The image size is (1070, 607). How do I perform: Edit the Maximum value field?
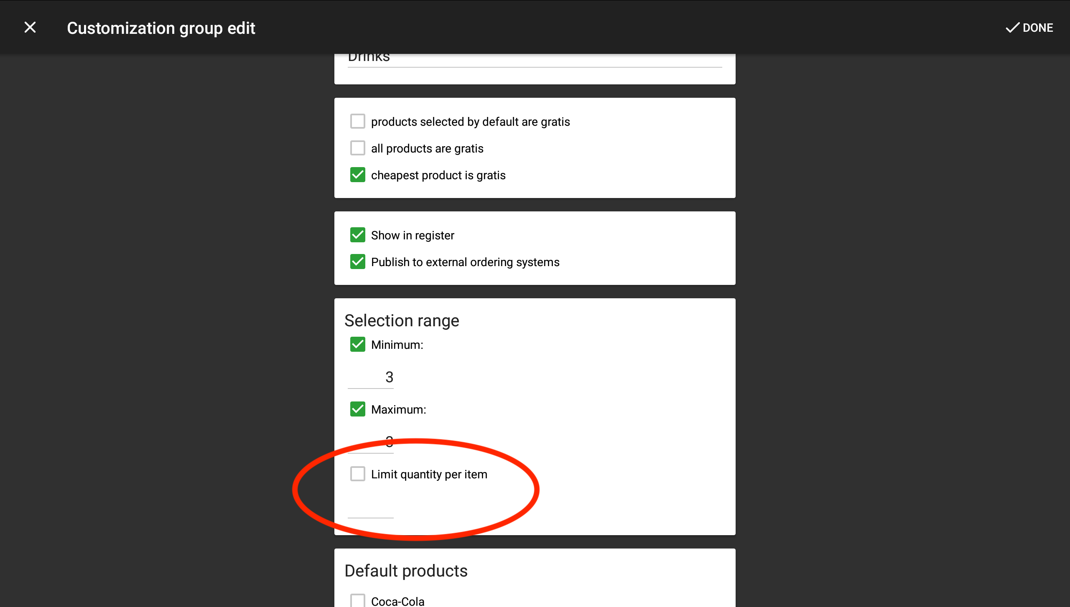371,442
